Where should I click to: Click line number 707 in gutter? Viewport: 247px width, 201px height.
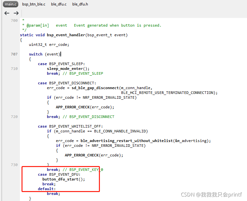point(14,54)
